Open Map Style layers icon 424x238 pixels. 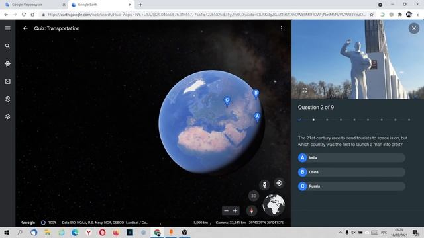pos(7,116)
